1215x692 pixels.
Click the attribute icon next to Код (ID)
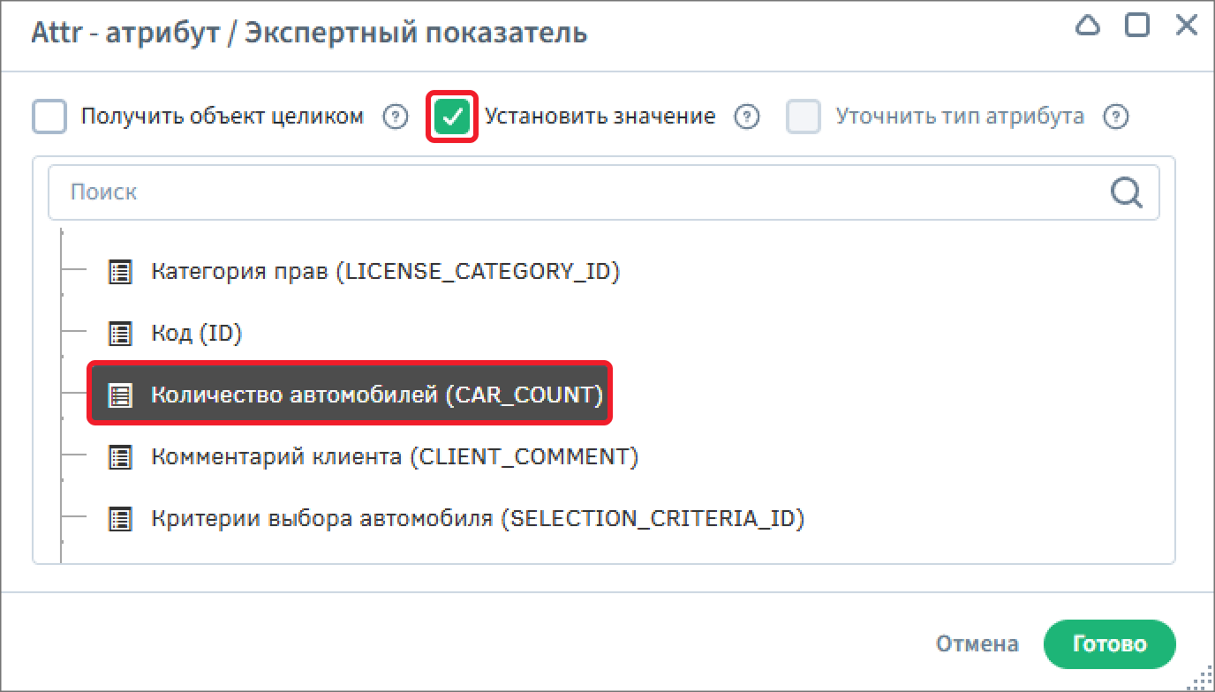pyautogui.click(x=119, y=334)
